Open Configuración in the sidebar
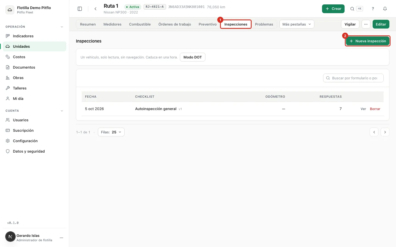Image resolution: width=396 pixels, height=247 pixels. (35, 141)
